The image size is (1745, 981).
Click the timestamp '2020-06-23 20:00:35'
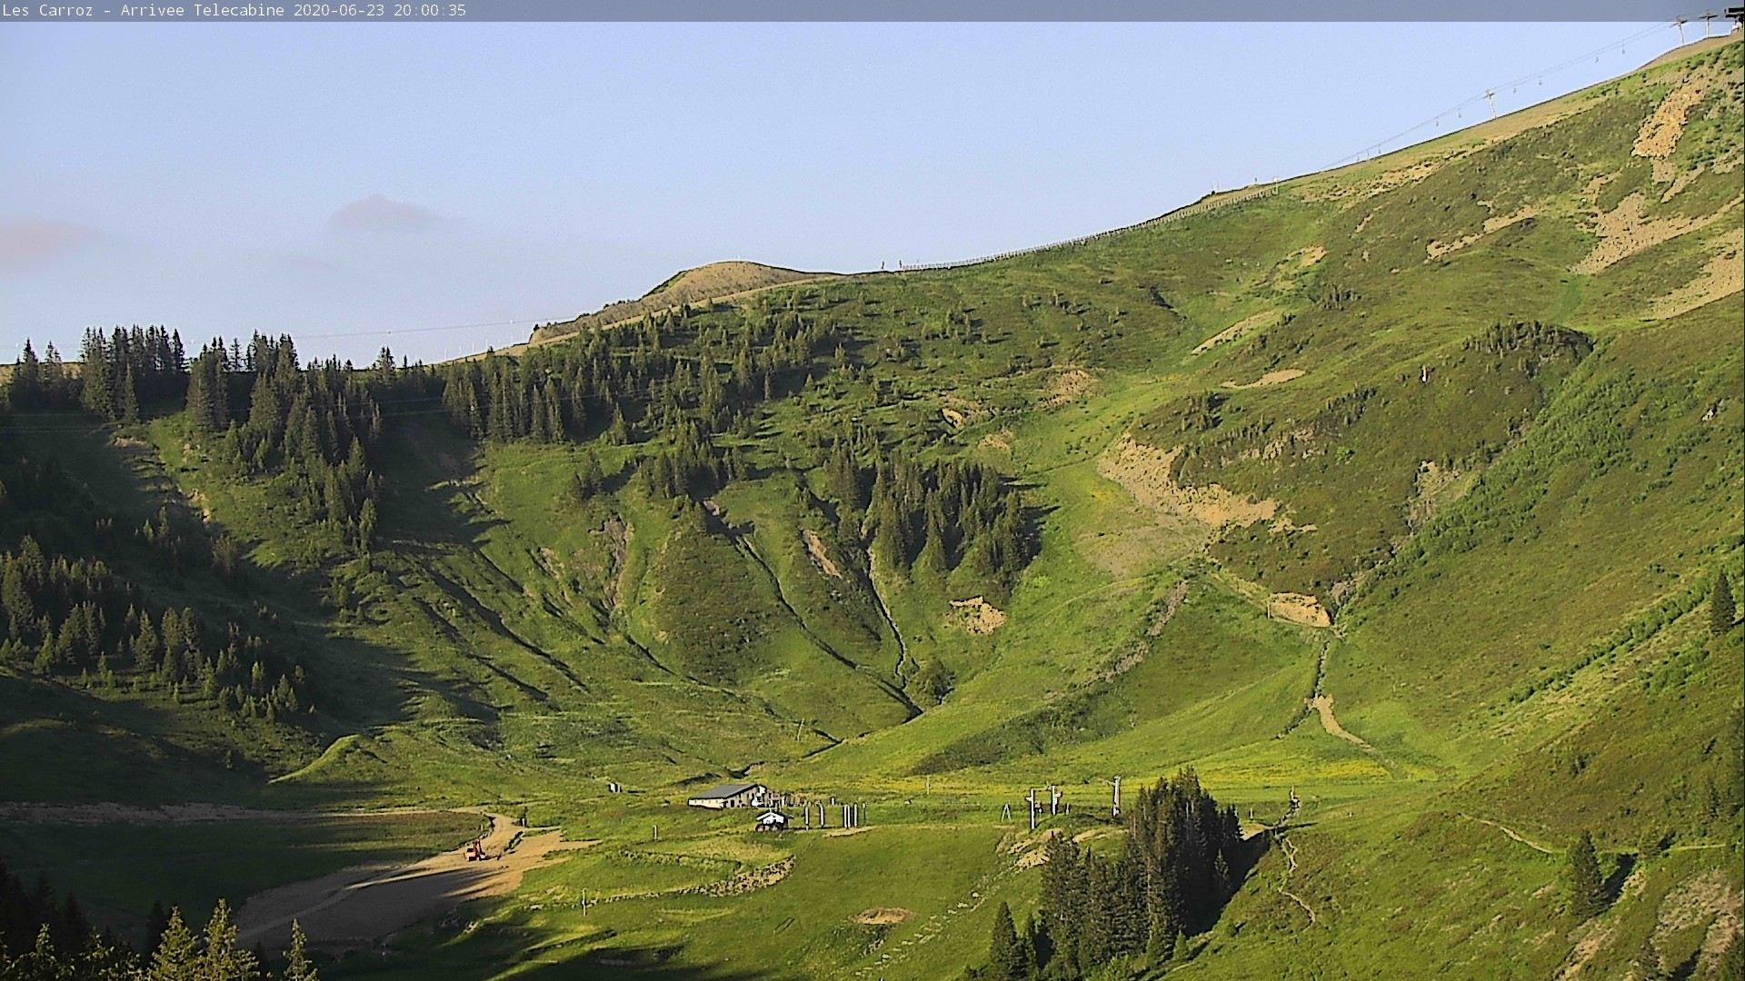point(380,11)
